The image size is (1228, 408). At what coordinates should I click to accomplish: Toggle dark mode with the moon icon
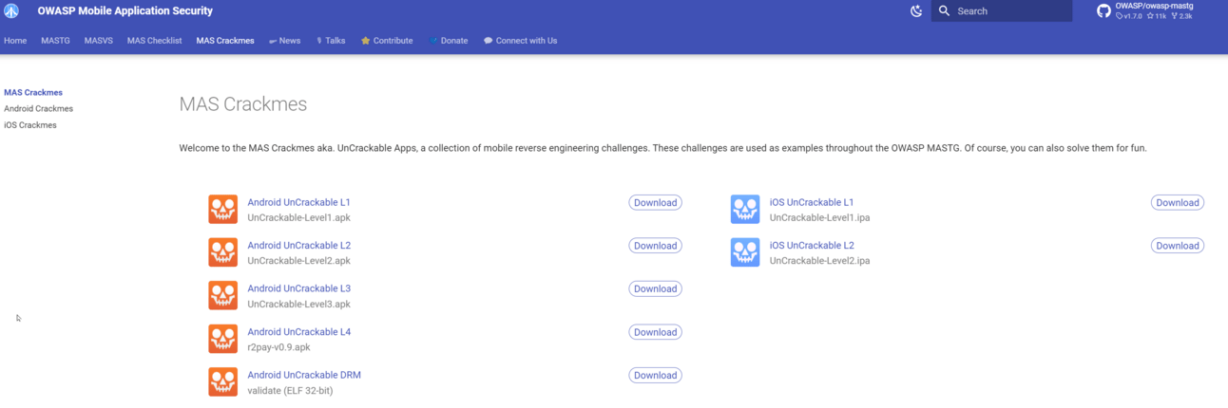click(916, 11)
